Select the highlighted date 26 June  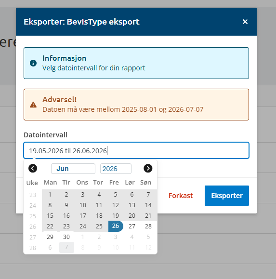click(x=116, y=226)
